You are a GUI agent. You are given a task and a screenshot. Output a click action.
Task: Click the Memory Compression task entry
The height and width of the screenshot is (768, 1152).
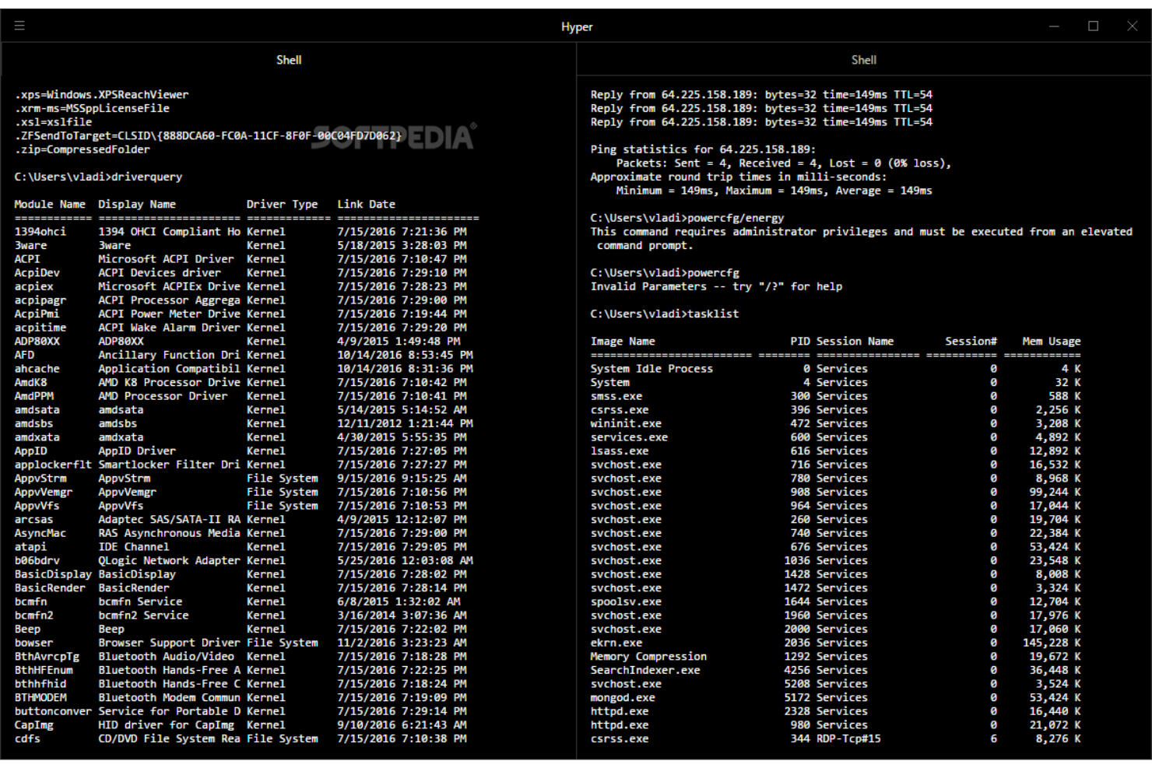pyautogui.click(x=648, y=656)
